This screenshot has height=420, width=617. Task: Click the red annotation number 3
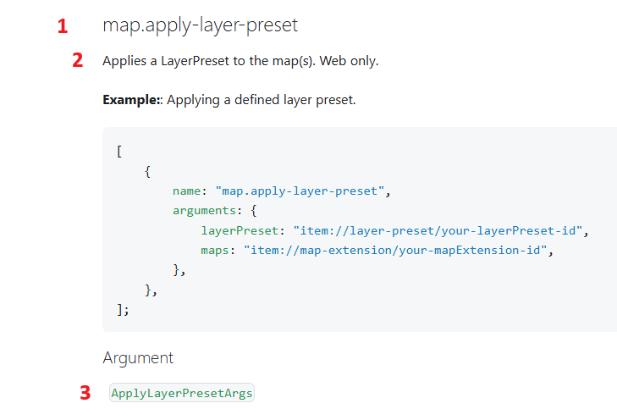coord(85,393)
